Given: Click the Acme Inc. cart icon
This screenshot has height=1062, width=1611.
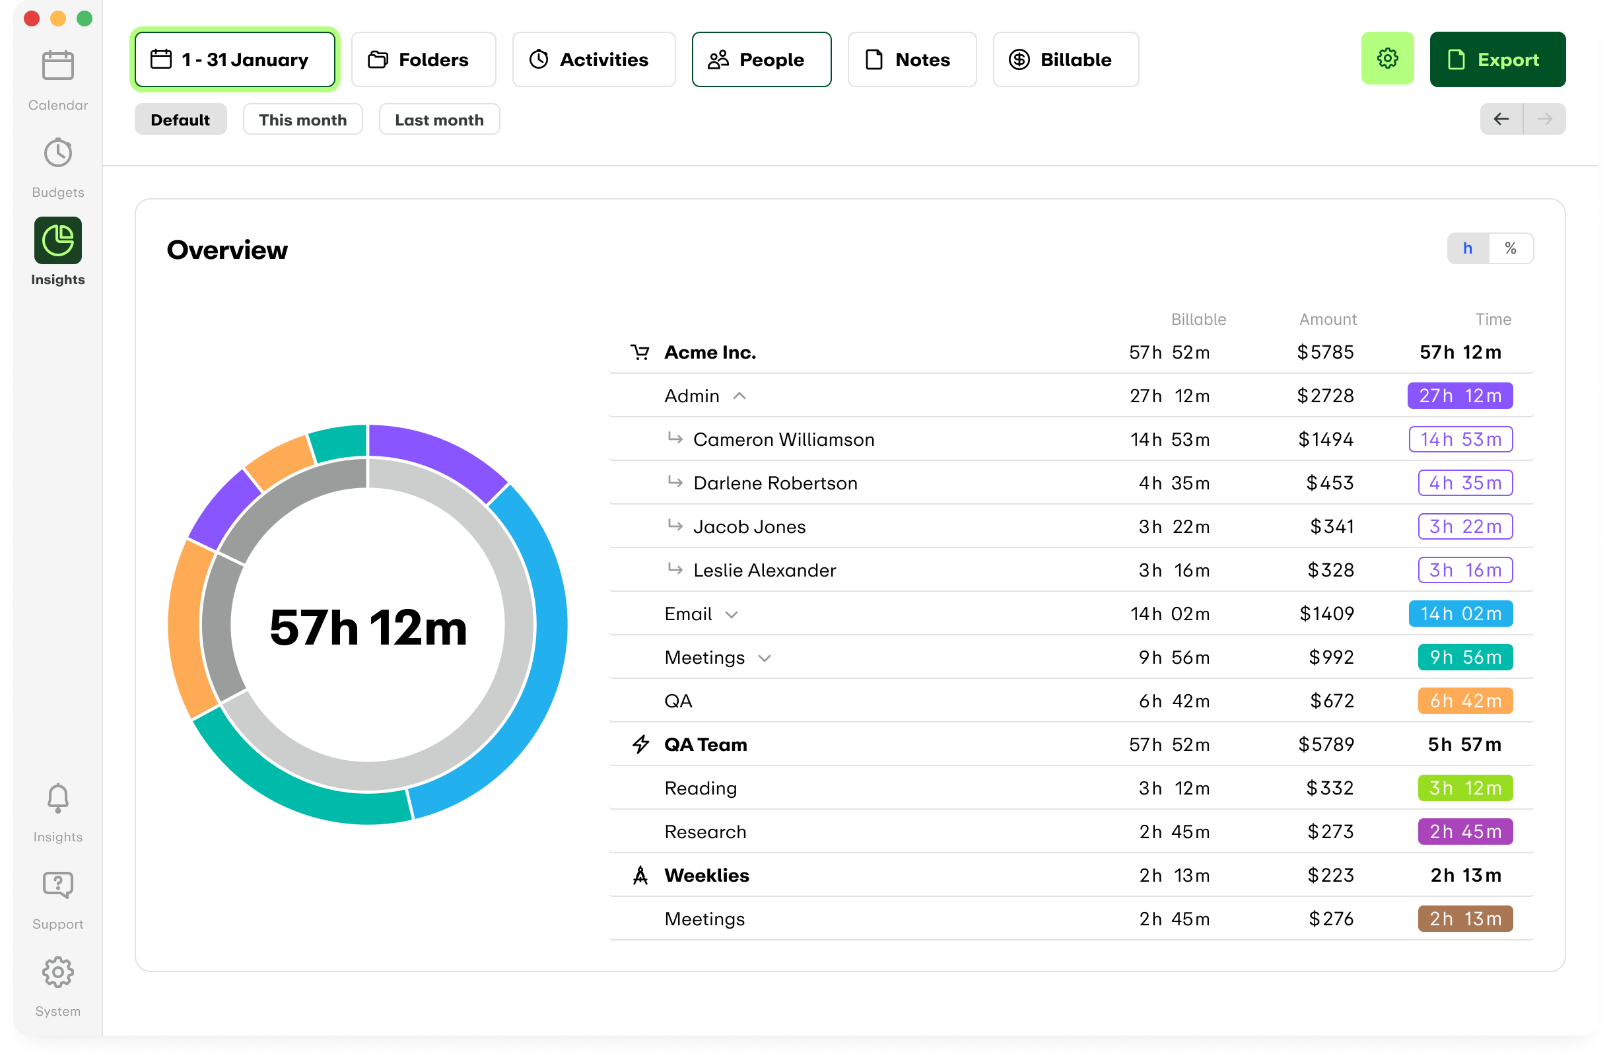Looking at the screenshot, I should (640, 352).
